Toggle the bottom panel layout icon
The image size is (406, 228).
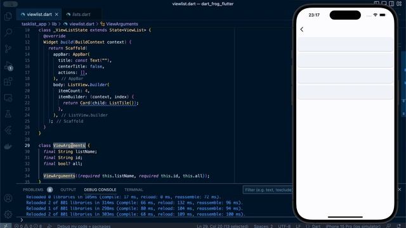[x=384, y=4]
